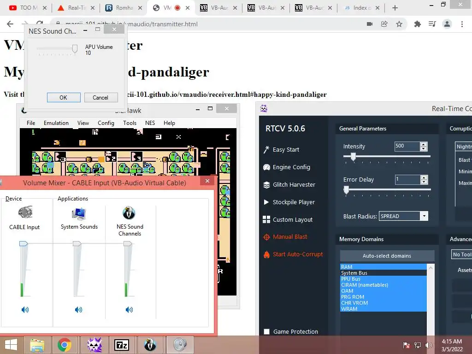The height and width of the screenshot is (354, 472).
Task: Open Stockpile Player
Action: tap(289, 202)
